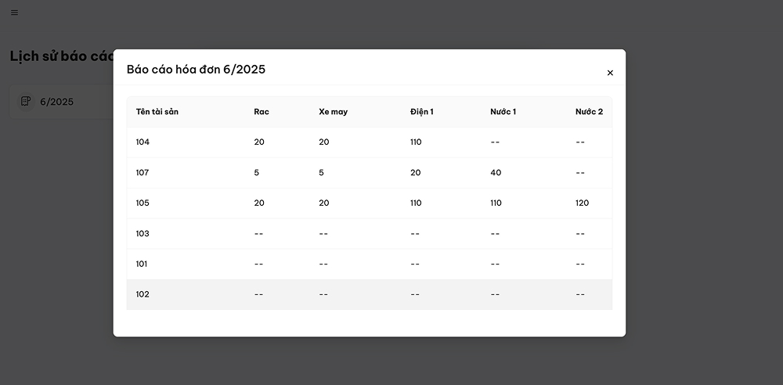783x385 pixels.
Task: Select the row for asset 103
Action: pyautogui.click(x=369, y=234)
